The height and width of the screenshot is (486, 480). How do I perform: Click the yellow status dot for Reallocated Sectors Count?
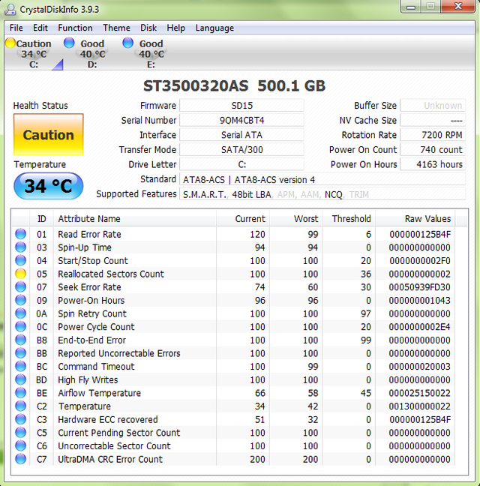pos(21,274)
